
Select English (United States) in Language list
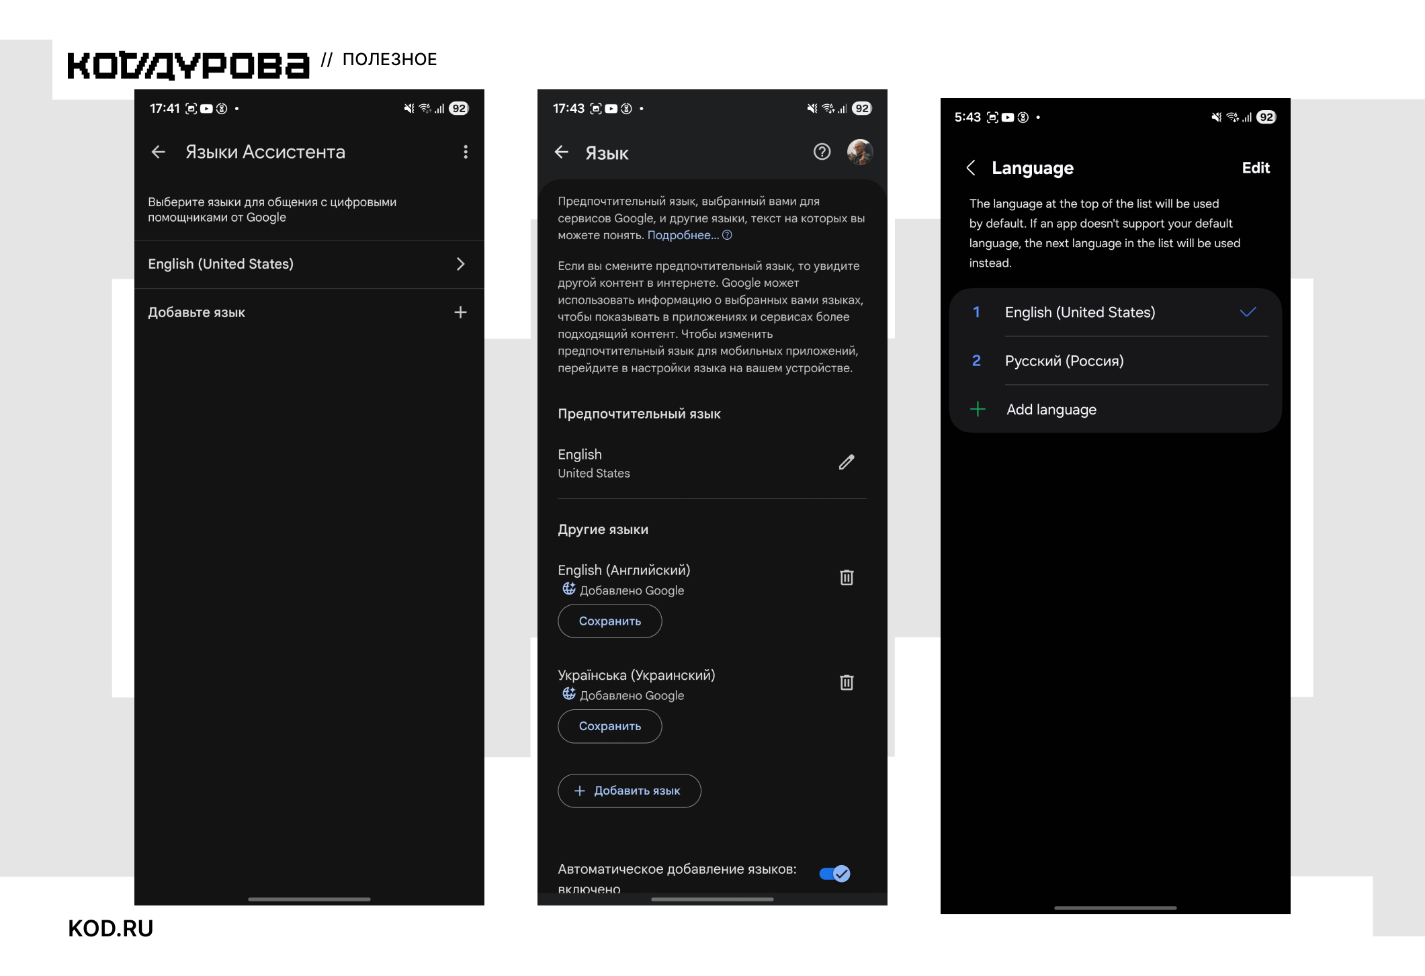pyautogui.click(x=1115, y=312)
